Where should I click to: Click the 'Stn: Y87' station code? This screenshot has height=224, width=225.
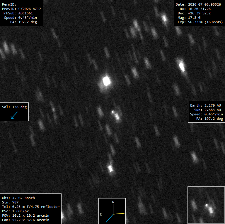10,203
